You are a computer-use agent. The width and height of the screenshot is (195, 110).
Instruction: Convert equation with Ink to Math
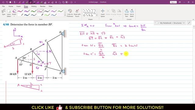pos(132,13)
